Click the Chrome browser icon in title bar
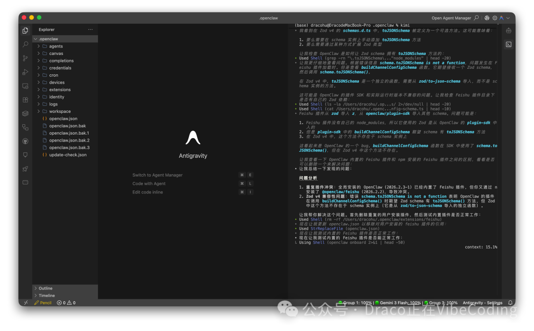534x331 pixels. coord(487,18)
